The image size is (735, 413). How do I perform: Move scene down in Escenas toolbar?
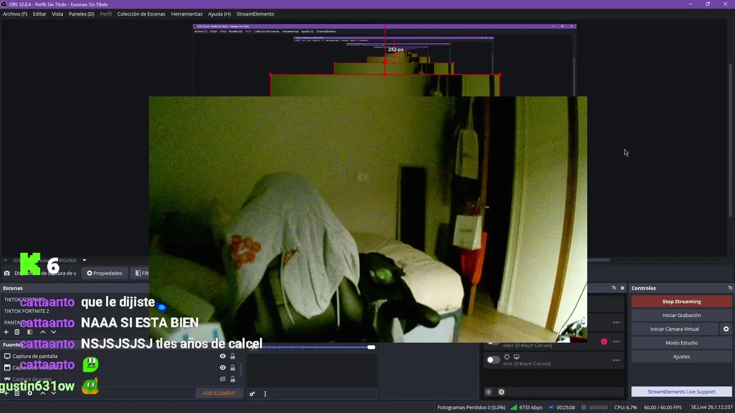click(53, 332)
